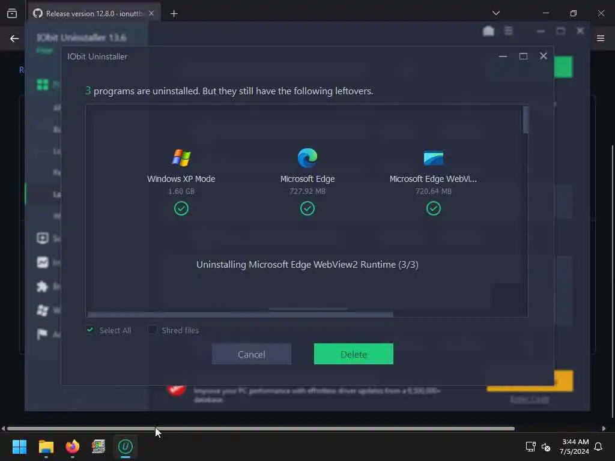615x461 pixels.
Task: Click the browser back arrow
Action: [x=14, y=38]
